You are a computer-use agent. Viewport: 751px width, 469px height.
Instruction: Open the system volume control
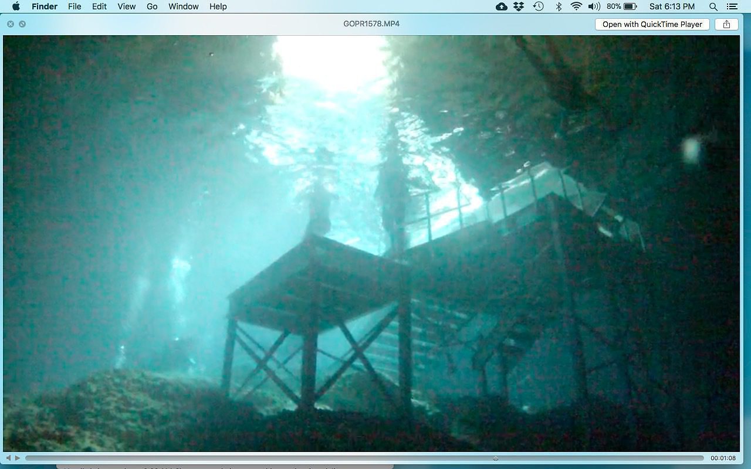pyautogui.click(x=594, y=6)
